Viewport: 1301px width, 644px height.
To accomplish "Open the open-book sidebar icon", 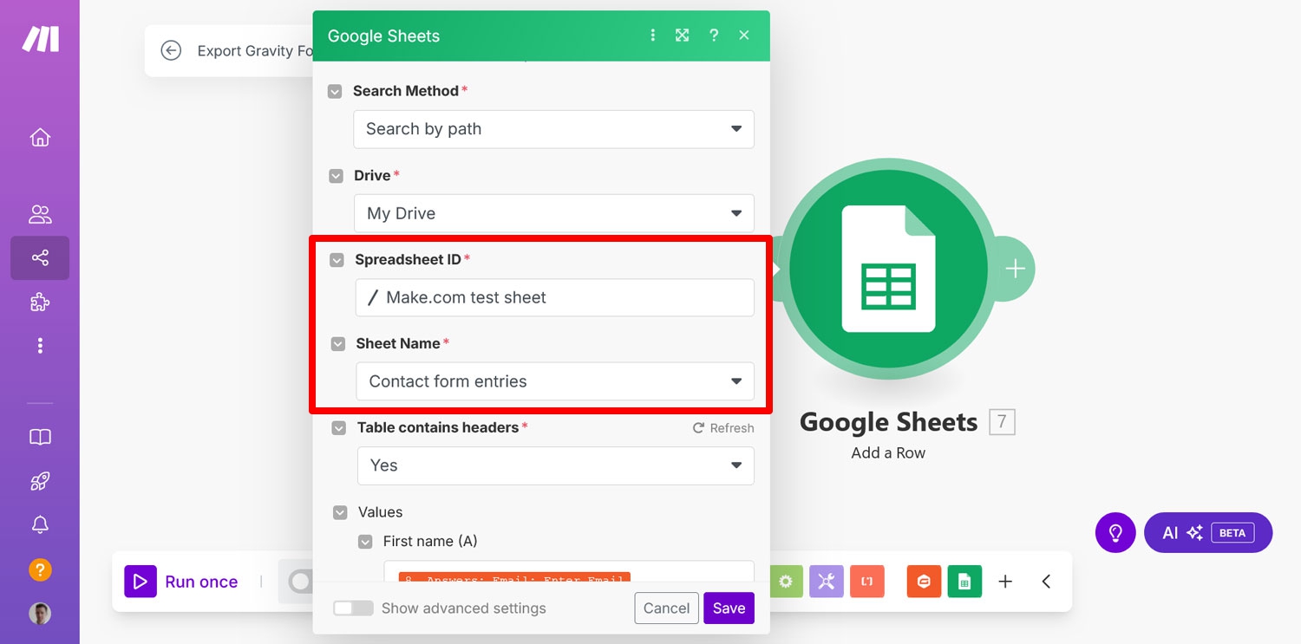I will point(40,438).
